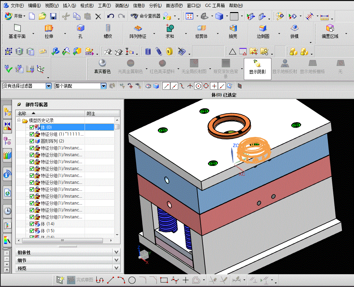The height and width of the screenshot is (287, 354).
Task: Click the Notes (附注) column header
Action: [102, 113]
